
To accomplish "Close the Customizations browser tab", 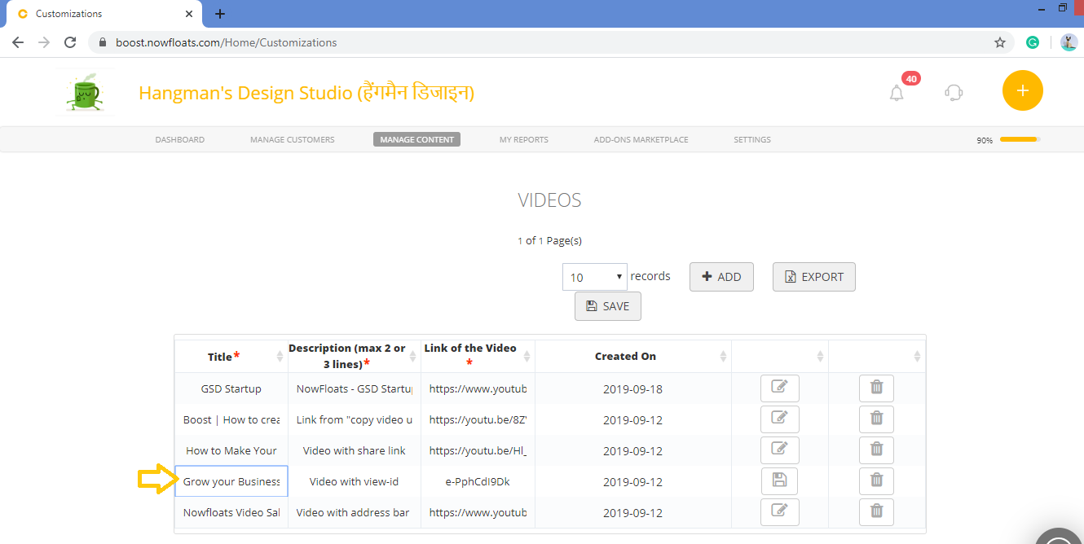I will (x=189, y=14).
